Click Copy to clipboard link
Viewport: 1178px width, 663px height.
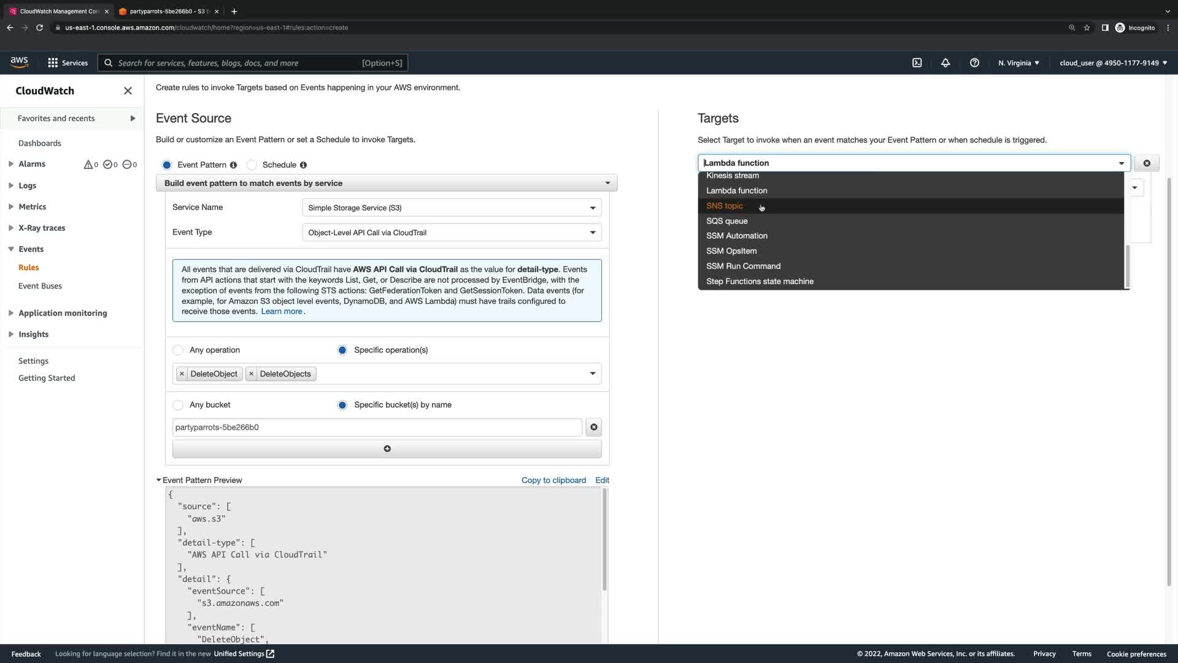[x=553, y=480]
